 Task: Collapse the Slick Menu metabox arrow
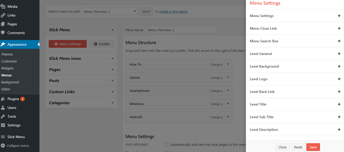pyautogui.click(x=113, y=30)
